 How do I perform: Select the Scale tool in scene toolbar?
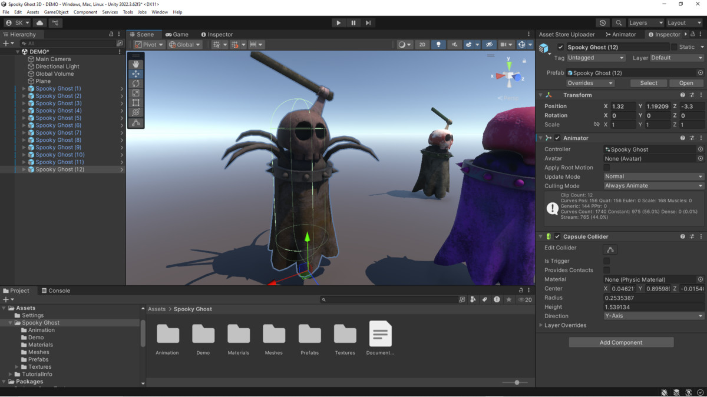point(136,93)
